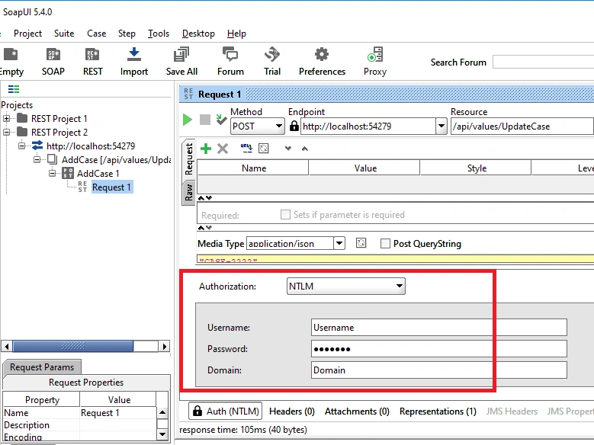The height and width of the screenshot is (445, 594).
Task: Open the Method POST dropdown
Action: 257,126
